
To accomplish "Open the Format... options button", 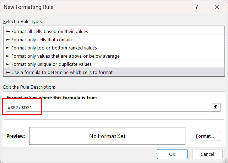I will coord(205,136).
